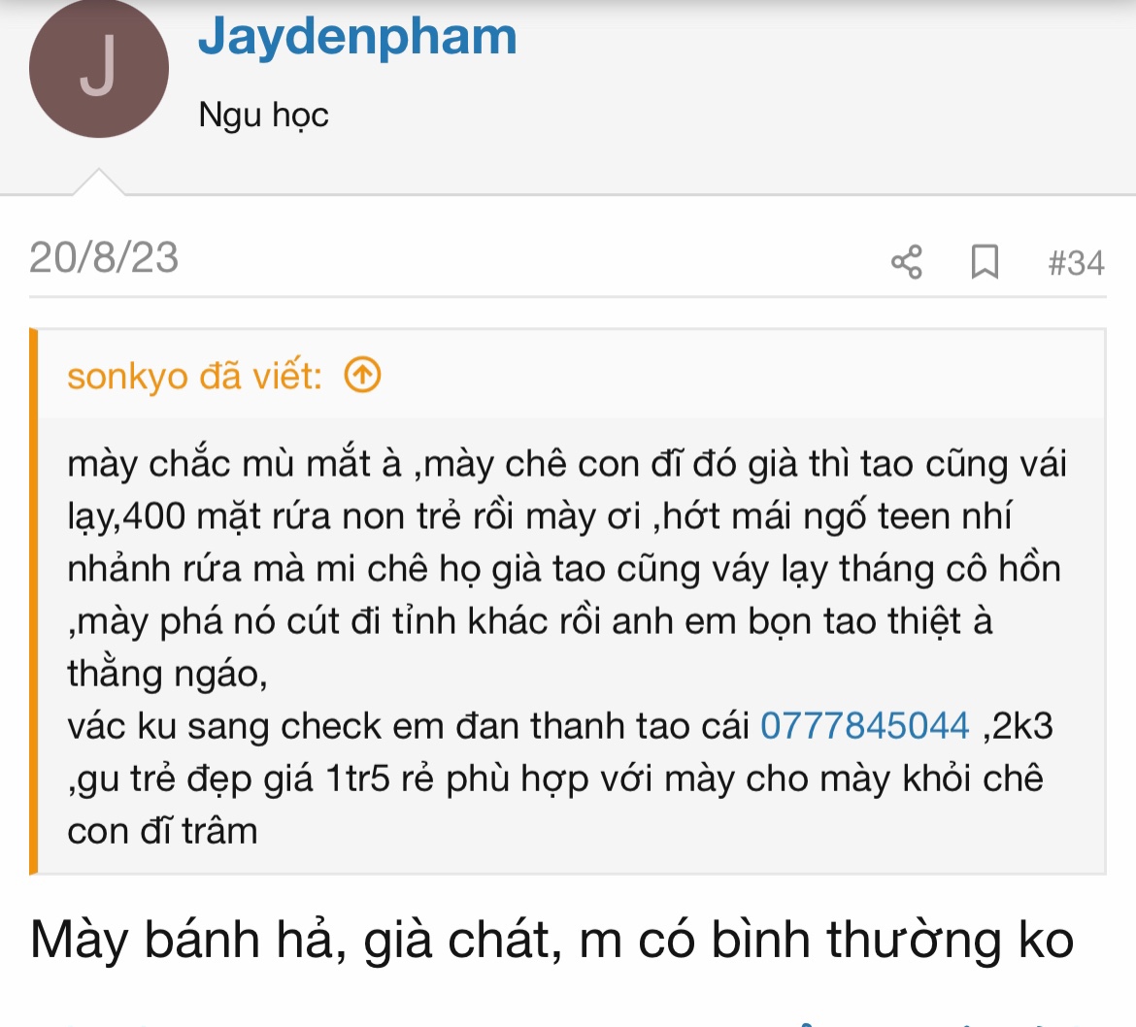Screen dimensions: 1136x1027
Task: Tap the triangular pointer notch under the avatar
Action: pyautogui.click(x=98, y=182)
